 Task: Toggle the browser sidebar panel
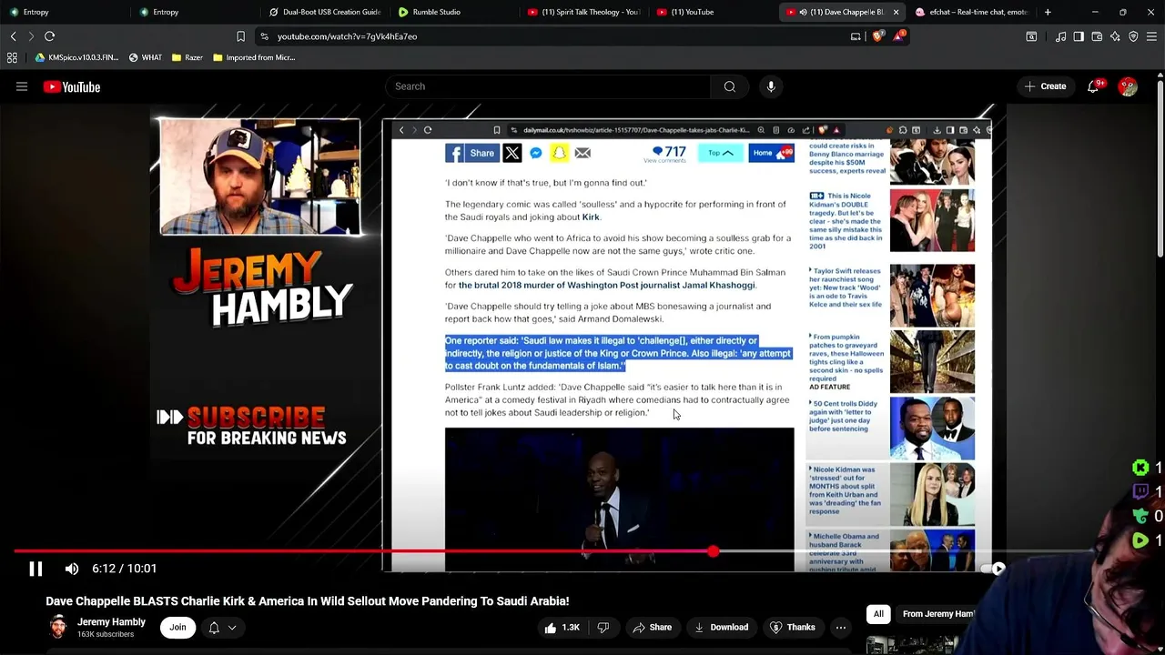[x=1079, y=36]
